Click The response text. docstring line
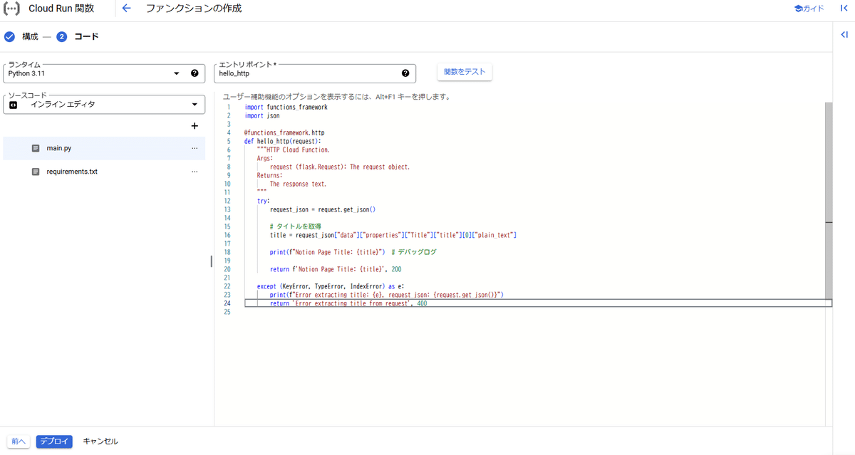855x455 pixels. tap(298, 184)
